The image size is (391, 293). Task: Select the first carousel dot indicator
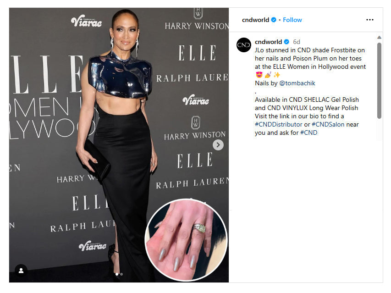coord(117,274)
